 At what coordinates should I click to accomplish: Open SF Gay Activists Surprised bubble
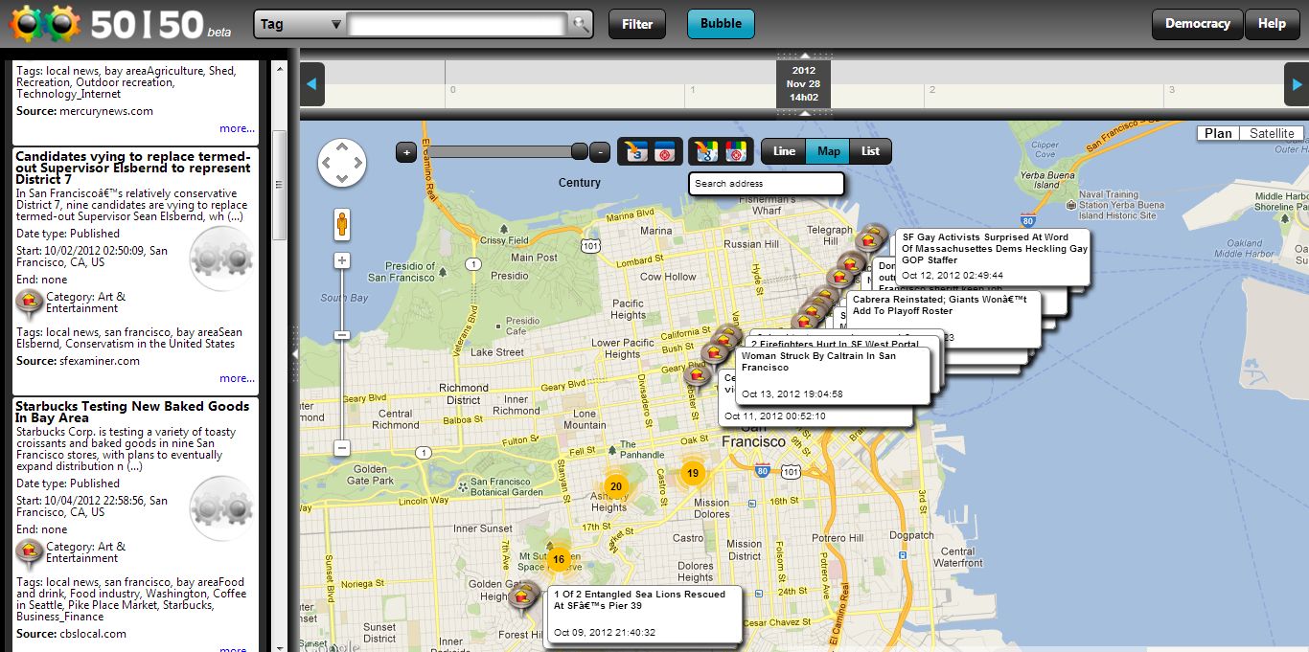coord(992,257)
